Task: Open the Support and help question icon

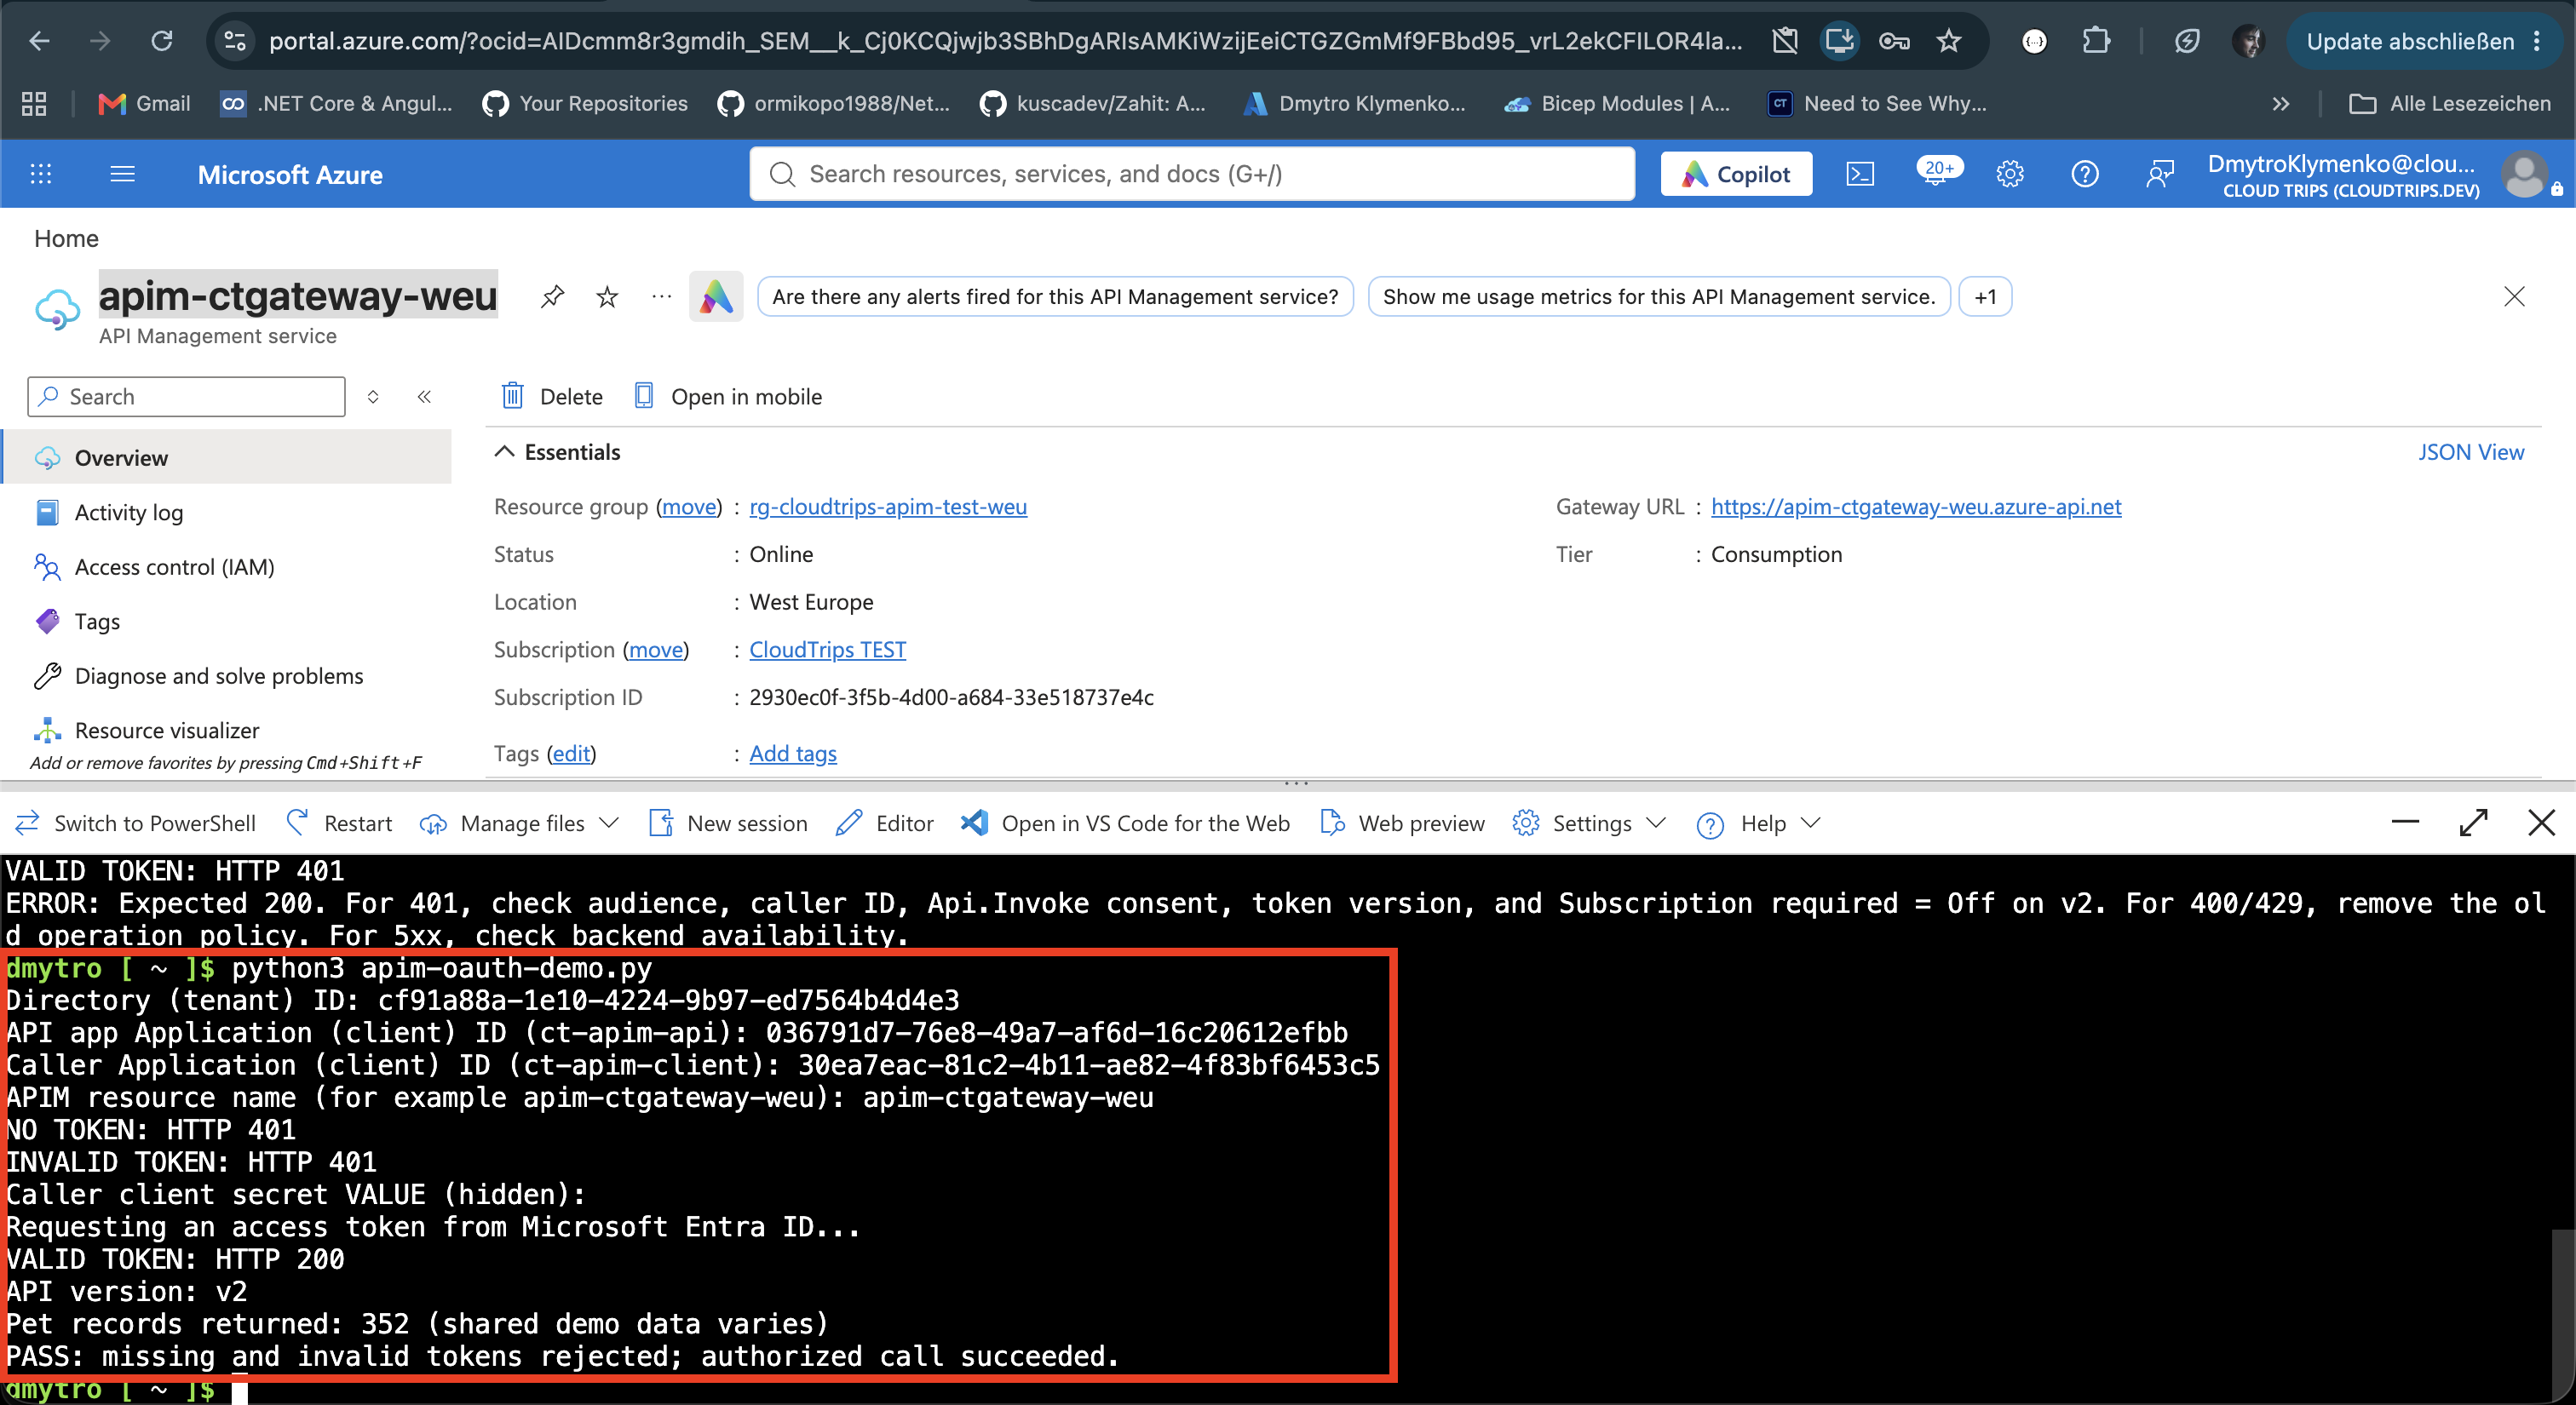Action: click(2085, 174)
